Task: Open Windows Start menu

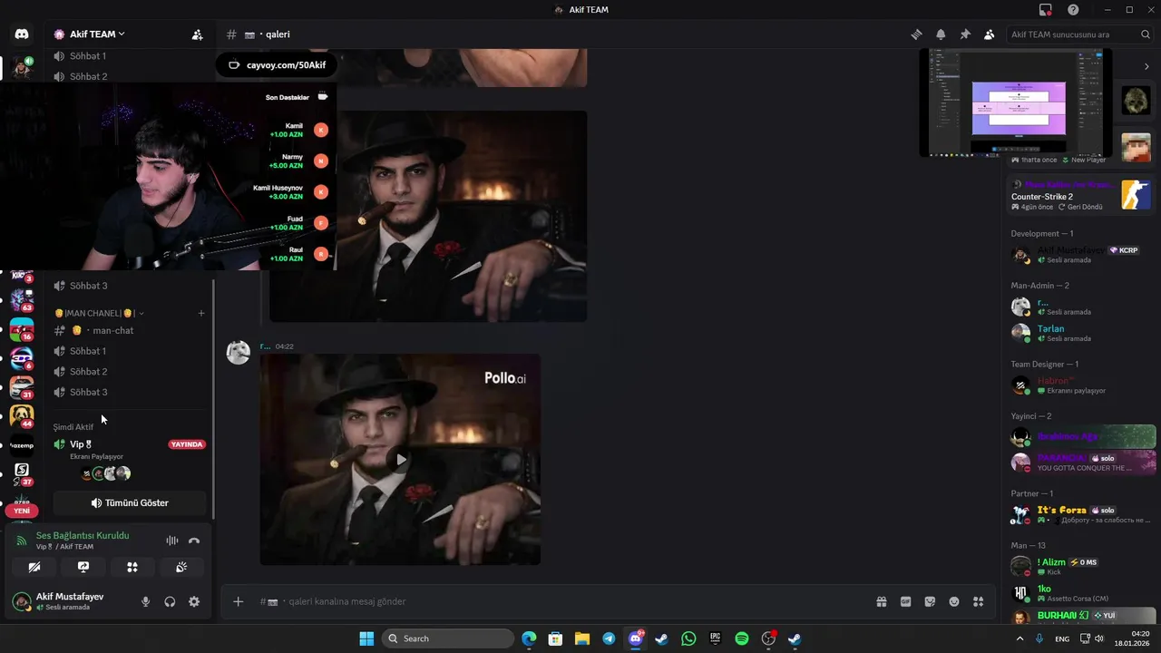Action: pos(366,638)
